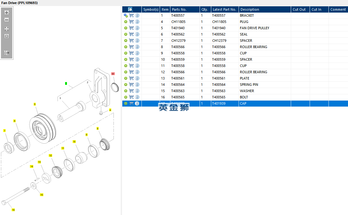Image resolution: width=348 pixels, height=215 pixels.
Task: Click the gear icon for BRACKET row
Action: 126,15
